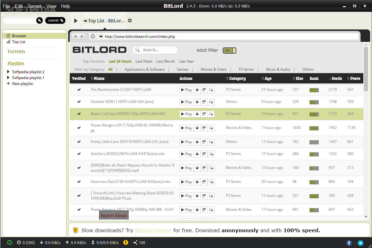Click the warning exclamation icon in the status bar
372x248 pixels.
(125, 242)
